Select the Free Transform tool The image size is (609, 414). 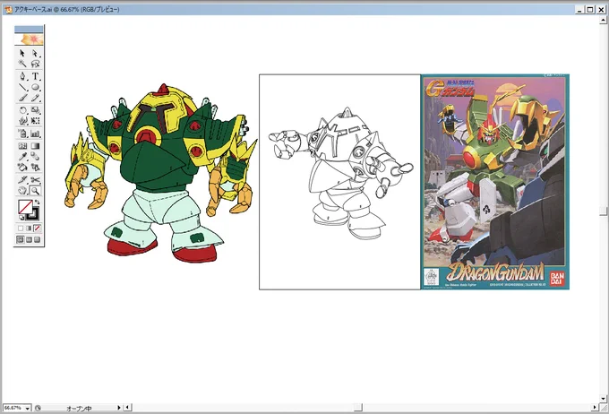tap(35, 121)
